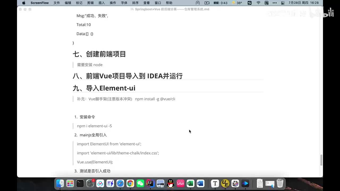Click the text Total:10
The height and width of the screenshot is (191, 340).
84,25
